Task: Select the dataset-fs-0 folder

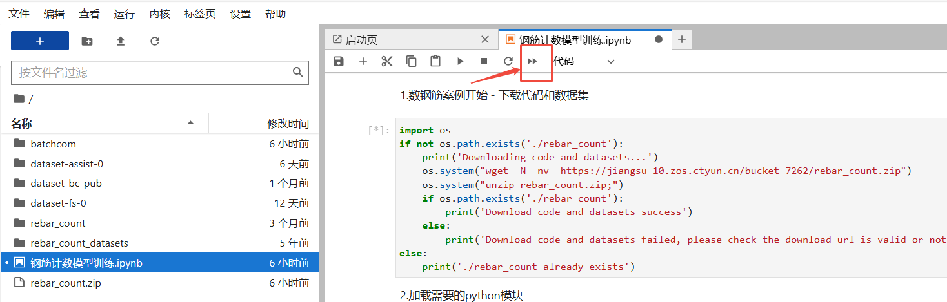Action: click(x=161, y=203)
